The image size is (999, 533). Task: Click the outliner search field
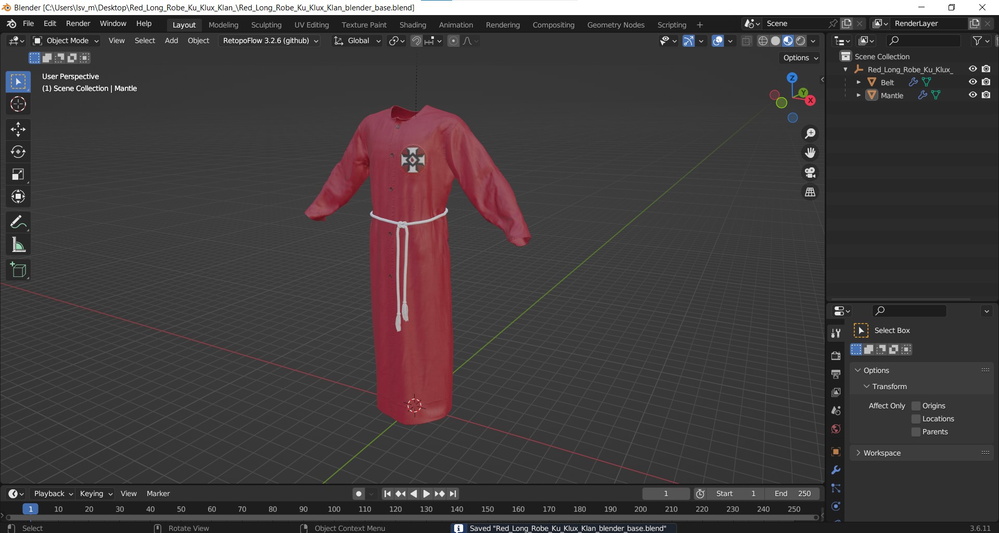pyautogui.click(x=924, y=41)
